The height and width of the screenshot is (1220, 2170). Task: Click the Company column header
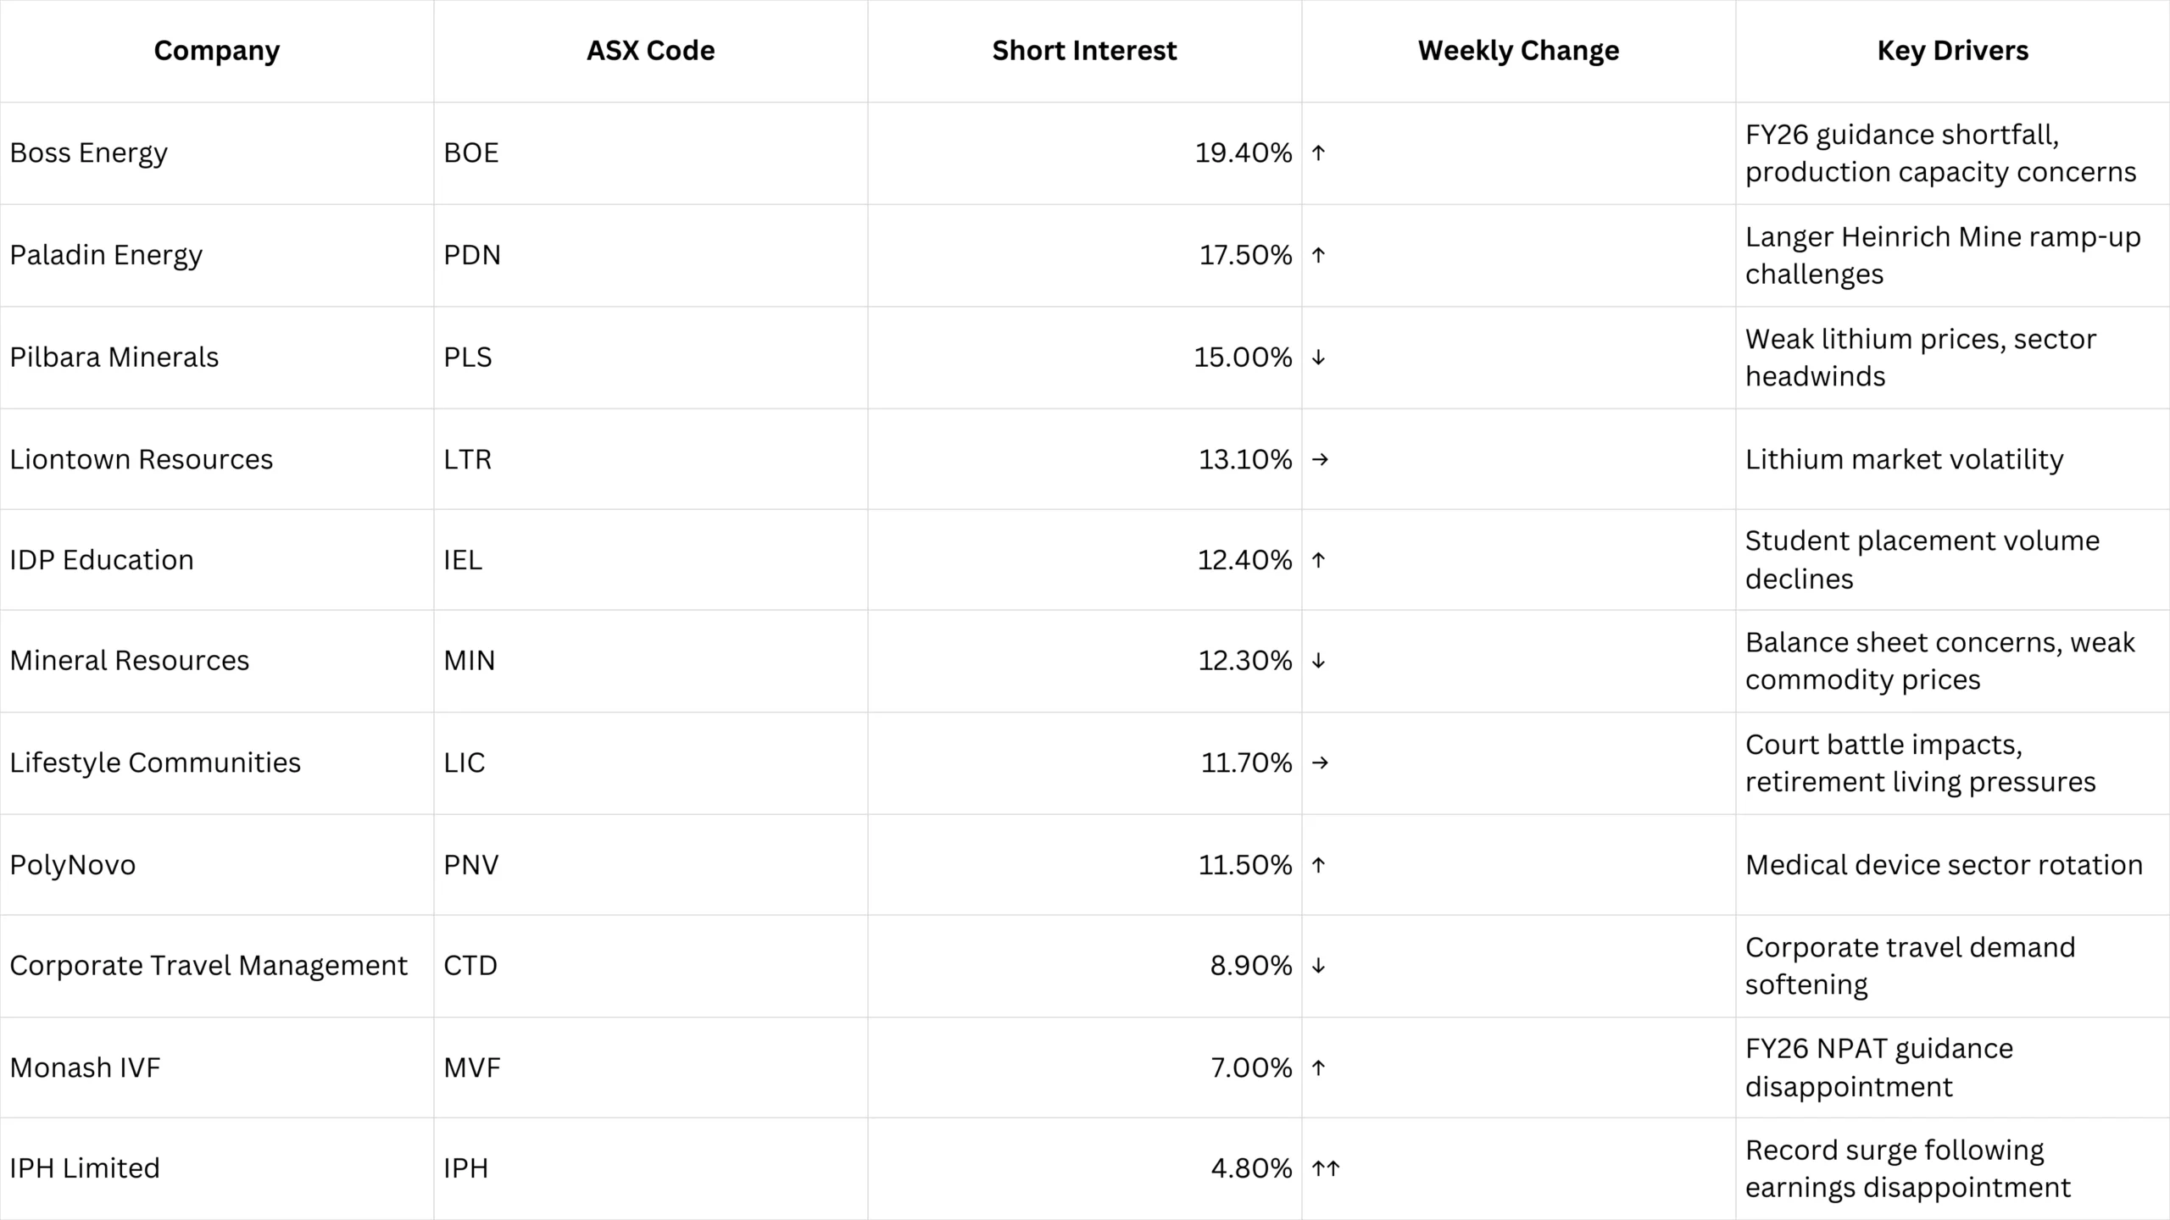[216, 51]
